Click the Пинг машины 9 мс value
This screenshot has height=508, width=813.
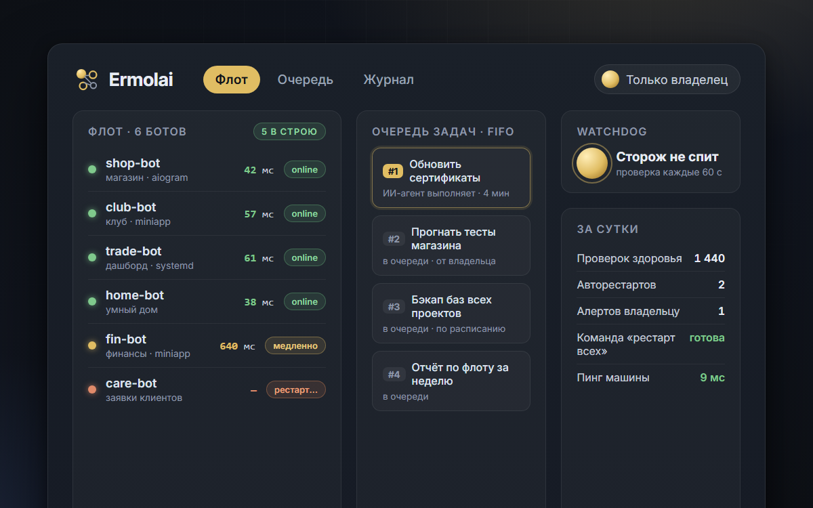point(712,378)
